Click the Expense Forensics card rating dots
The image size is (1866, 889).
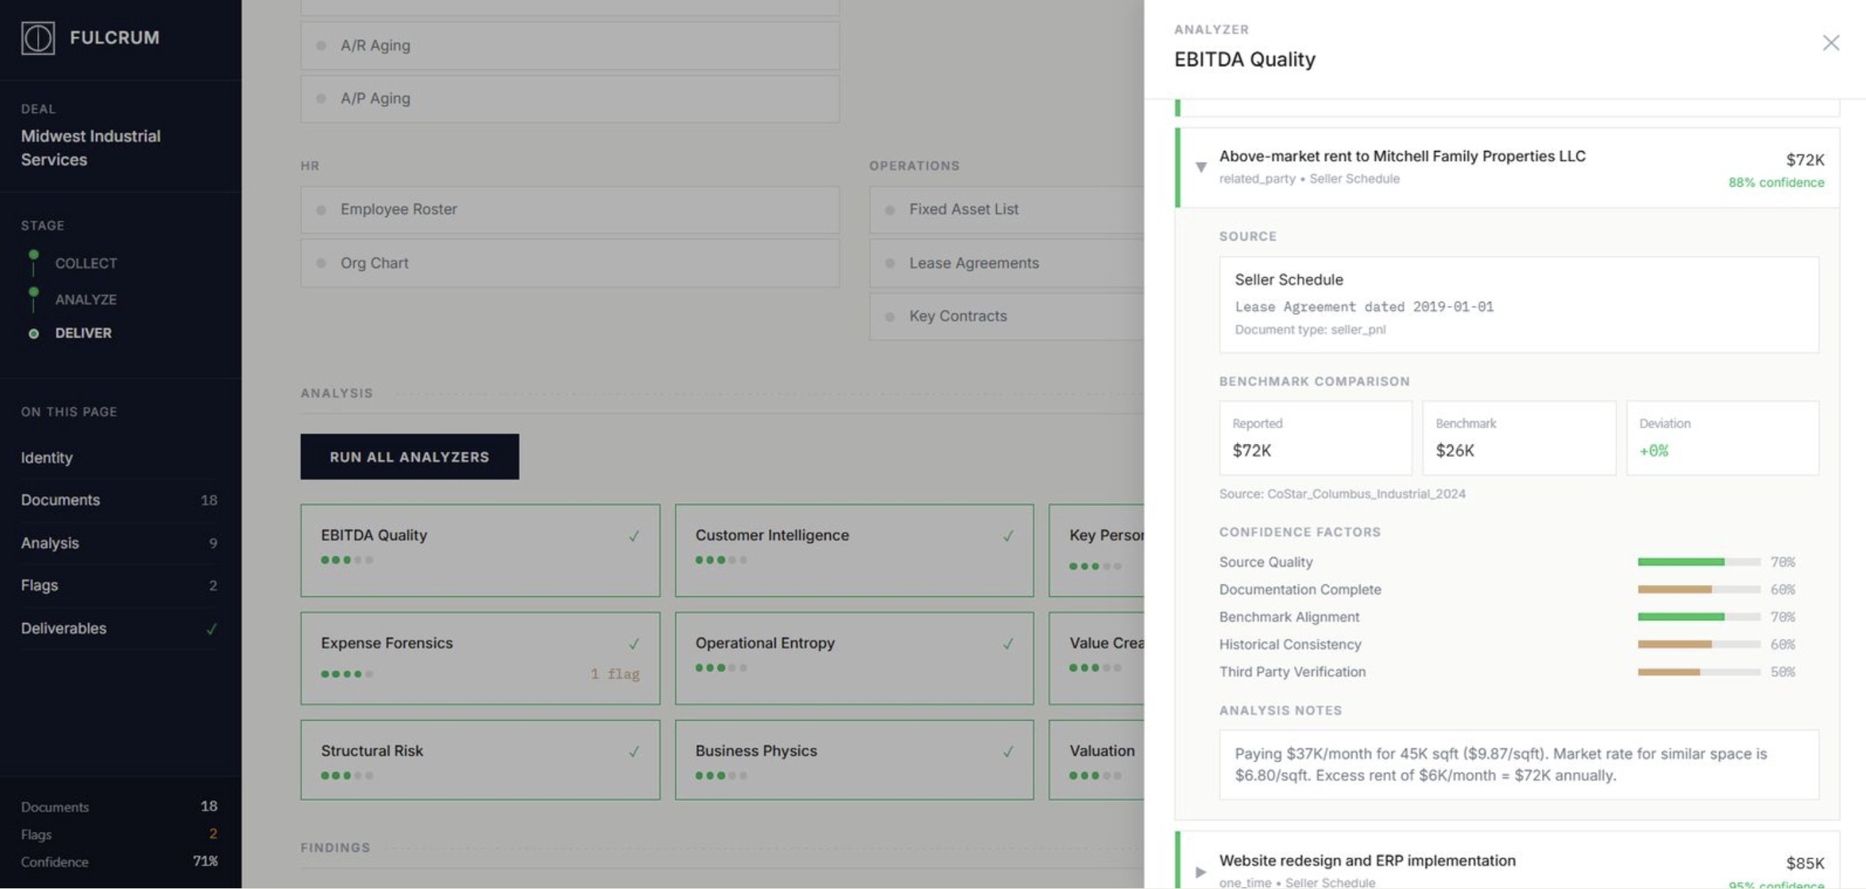(347, 674)
